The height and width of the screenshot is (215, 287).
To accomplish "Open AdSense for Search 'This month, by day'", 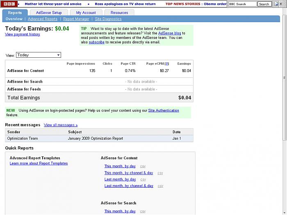I will (120, 211).
